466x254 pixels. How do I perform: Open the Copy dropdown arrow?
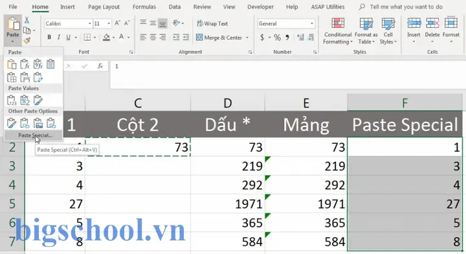(34, 30)
